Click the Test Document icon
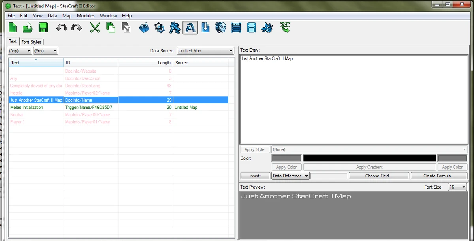The image size is (474, 241). coord(285,28)
